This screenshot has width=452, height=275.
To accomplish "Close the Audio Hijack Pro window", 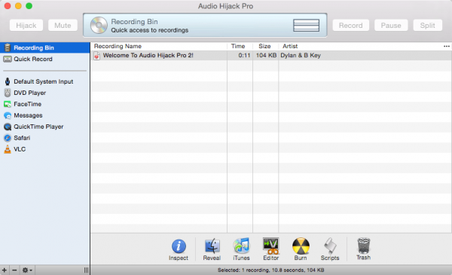I will (8, 6).
